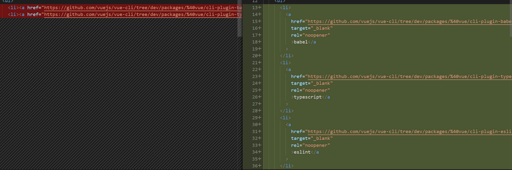Click the text >eslint</a on line 34

pos(305,152)
